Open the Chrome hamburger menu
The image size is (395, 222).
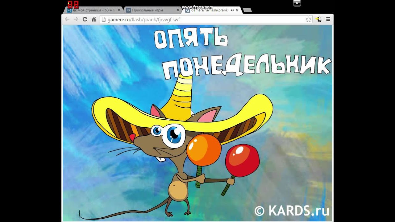pos(328,19)
